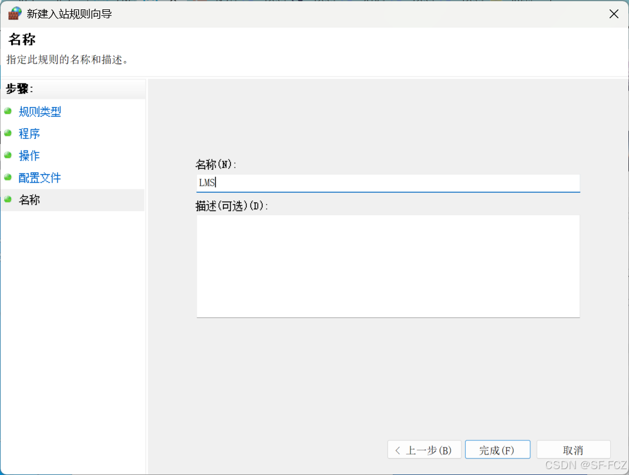
Task: Go to the 规则类型 step
Action: (40, 112)
